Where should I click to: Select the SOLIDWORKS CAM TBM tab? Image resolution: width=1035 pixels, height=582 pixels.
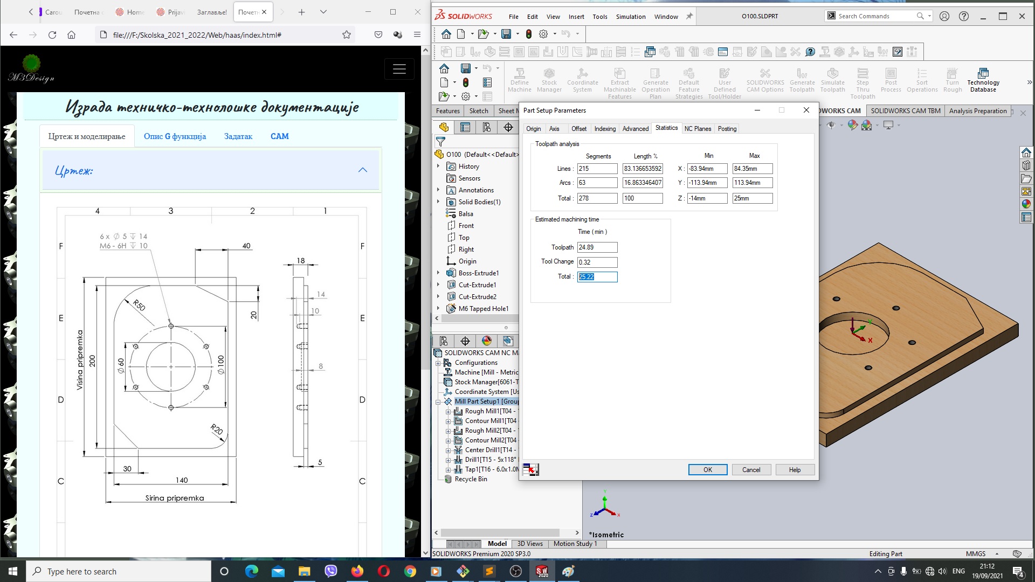[x=907, y=111]
